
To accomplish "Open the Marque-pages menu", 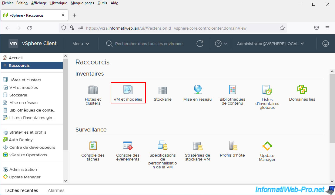I will [82, 3].
